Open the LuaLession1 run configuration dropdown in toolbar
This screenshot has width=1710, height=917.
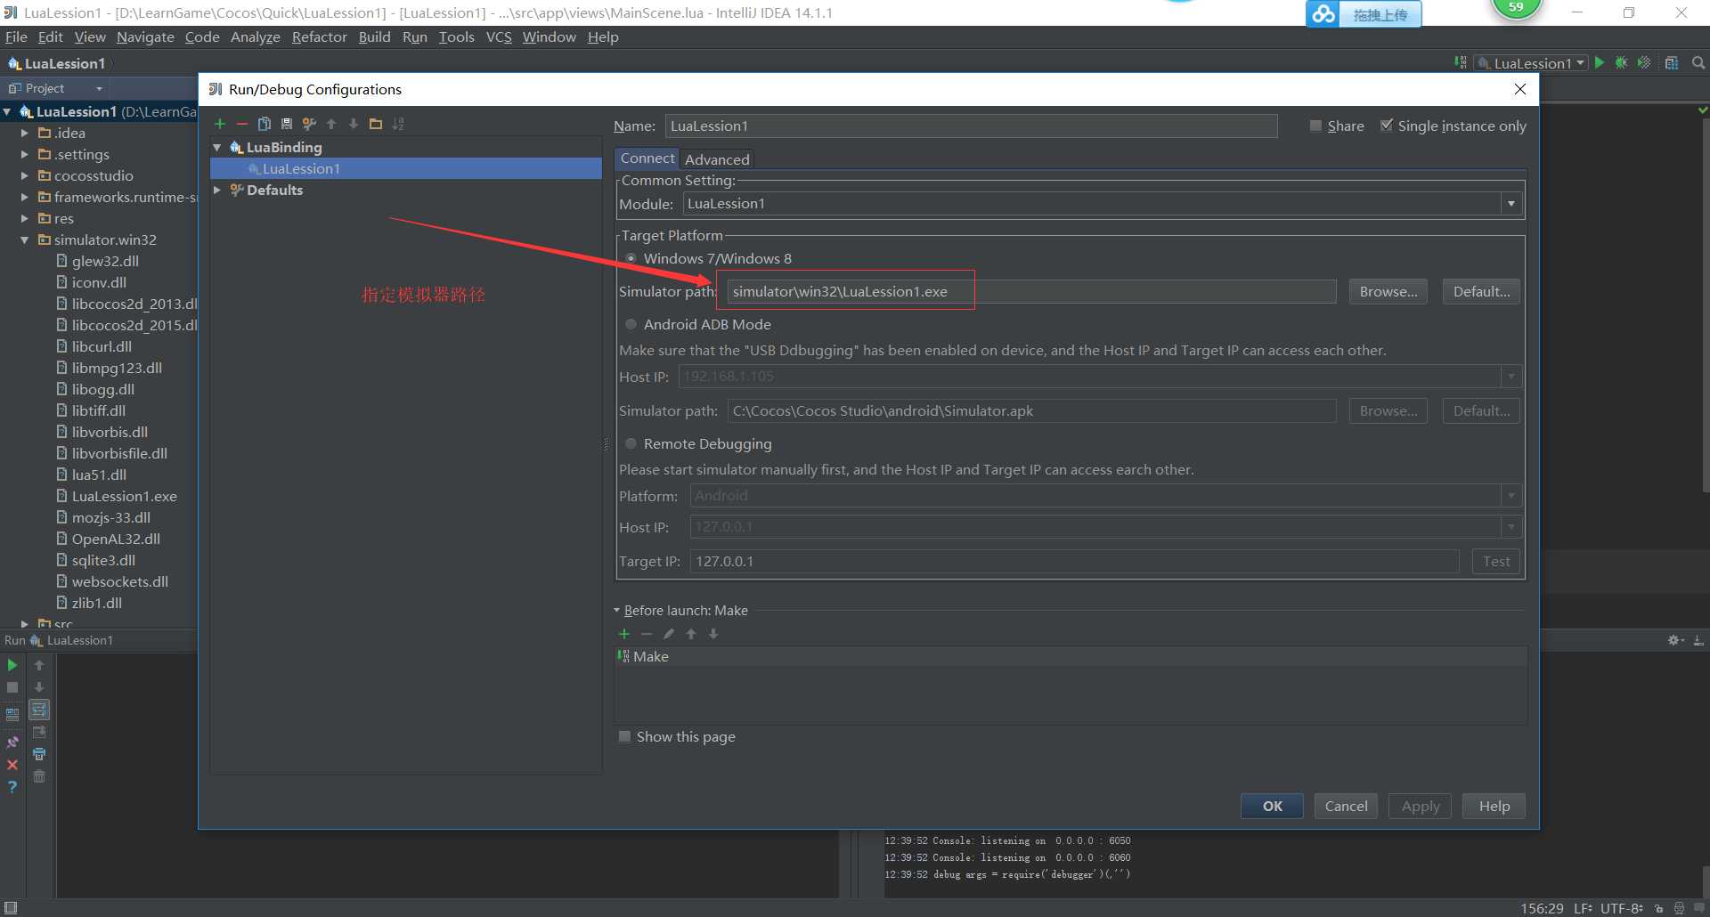(1531, 63)
